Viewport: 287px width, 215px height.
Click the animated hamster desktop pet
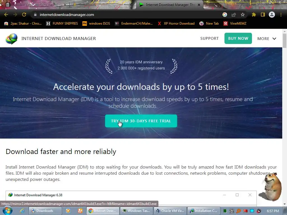272,187
